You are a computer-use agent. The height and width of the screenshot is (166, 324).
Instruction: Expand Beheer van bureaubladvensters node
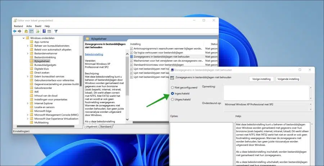[x=28, y=46]
